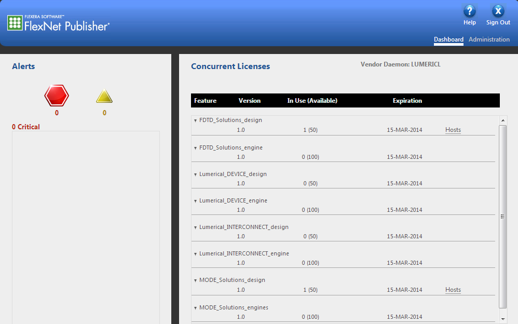Click the MODE_Solutions_design feature name
This screenshot has width=518, height=324.
tap(232, 280)
